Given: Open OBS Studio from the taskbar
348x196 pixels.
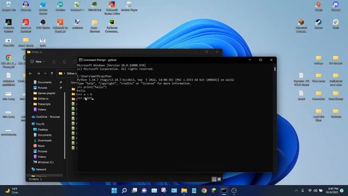Looking at the screenshot, I should point(234,191).
